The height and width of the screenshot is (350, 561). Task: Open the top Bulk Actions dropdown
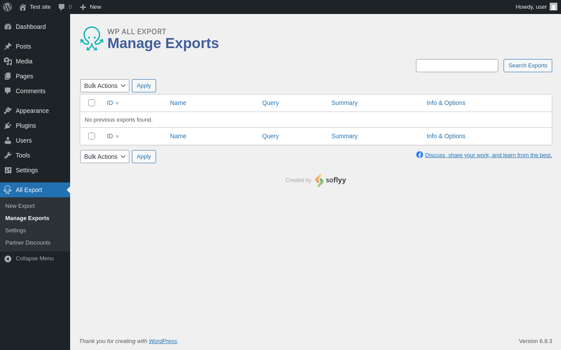pyautogui.click(x=105, y=86)
